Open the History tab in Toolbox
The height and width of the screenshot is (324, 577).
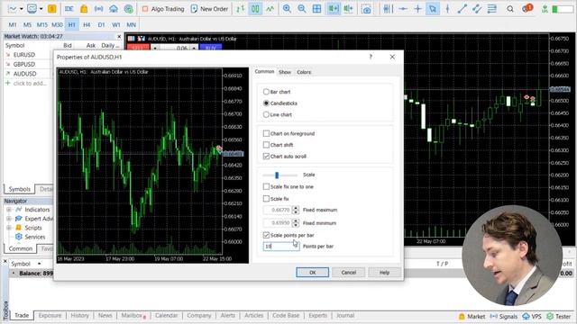pyautogui.click(x=79, y=315)
